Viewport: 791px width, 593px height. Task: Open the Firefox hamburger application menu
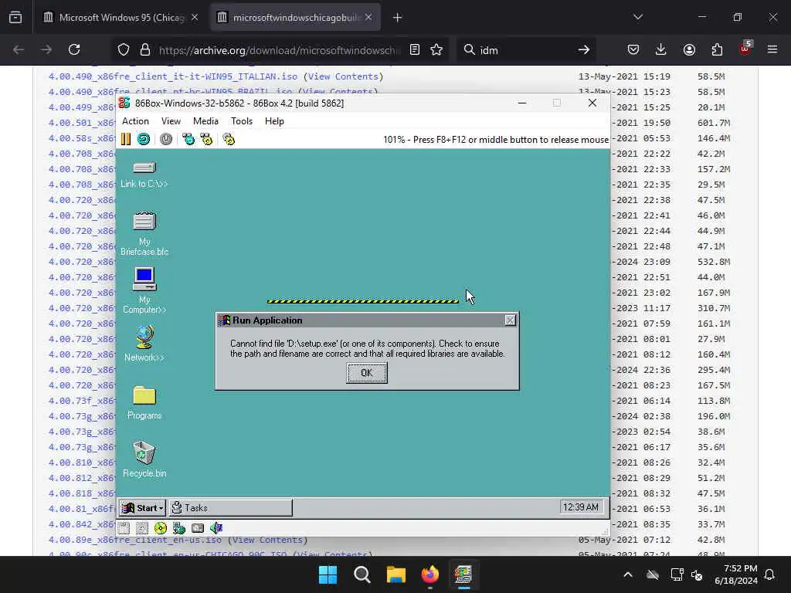click(772, 49)
